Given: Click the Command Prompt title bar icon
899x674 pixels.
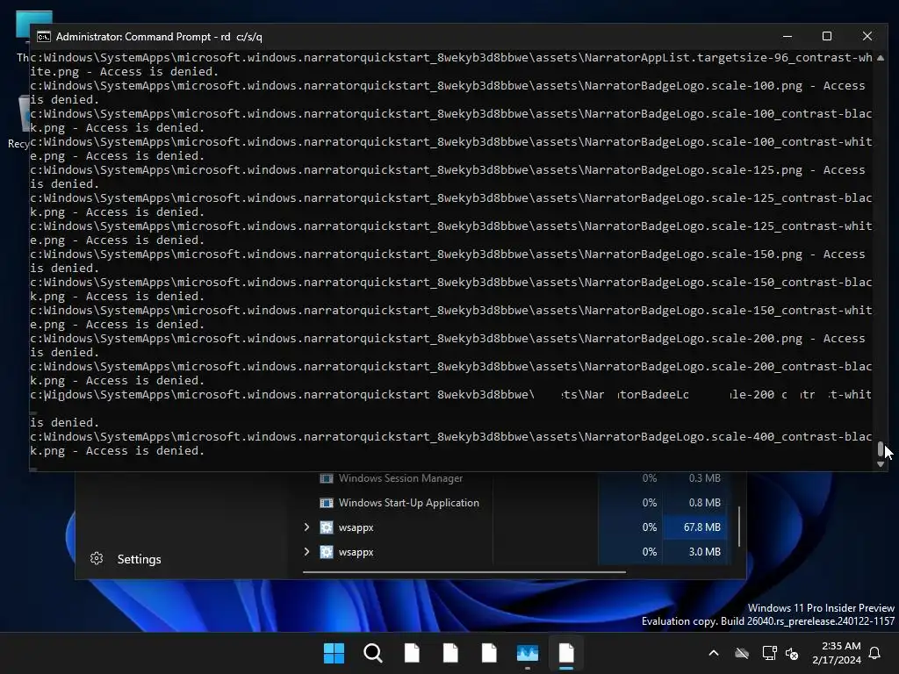Looking at the screenshot, I should pyautogui.click(x=44, y=37).
